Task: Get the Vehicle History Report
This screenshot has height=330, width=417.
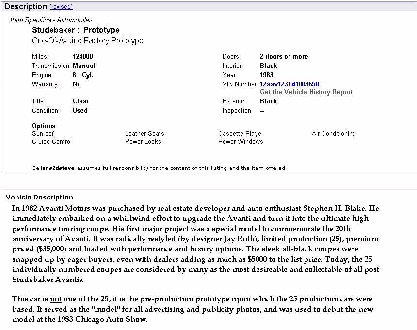Action: tap(306, 92)
